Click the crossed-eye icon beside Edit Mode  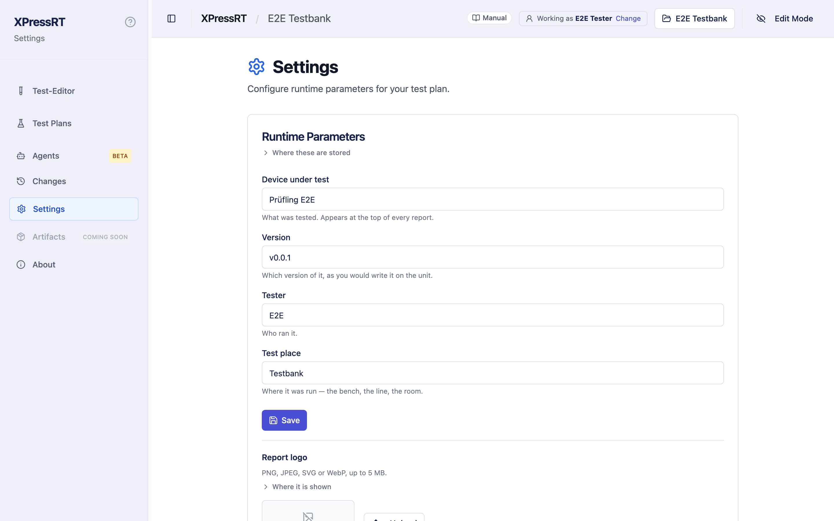point(761,19)
